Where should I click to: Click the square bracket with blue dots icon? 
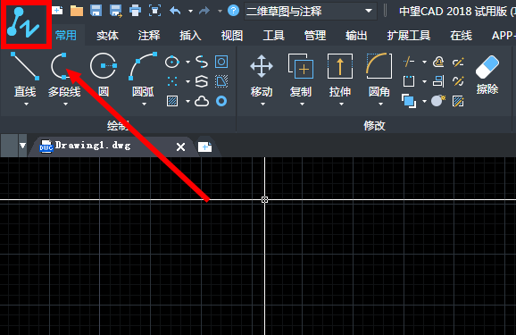point(409,81)
